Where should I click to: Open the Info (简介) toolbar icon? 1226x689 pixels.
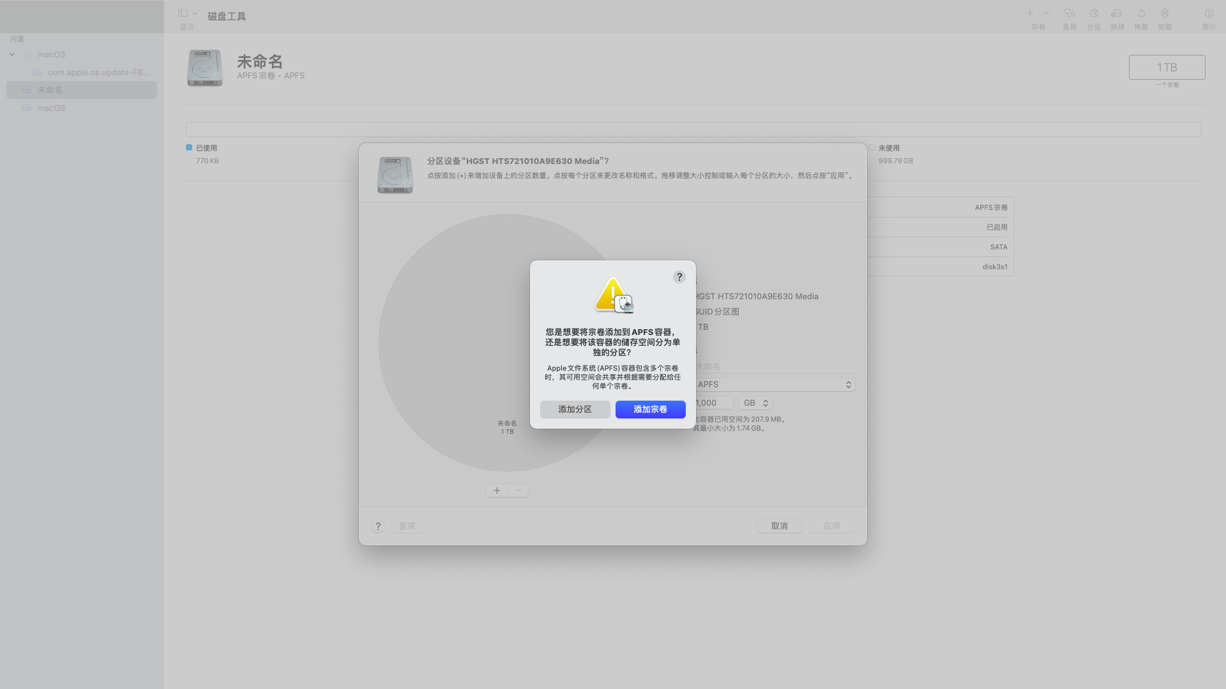click(1209, 13)
